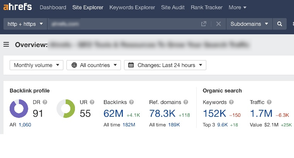Click the Backlink profile heading
The image size is (294, 158).
tap(30, 91)
